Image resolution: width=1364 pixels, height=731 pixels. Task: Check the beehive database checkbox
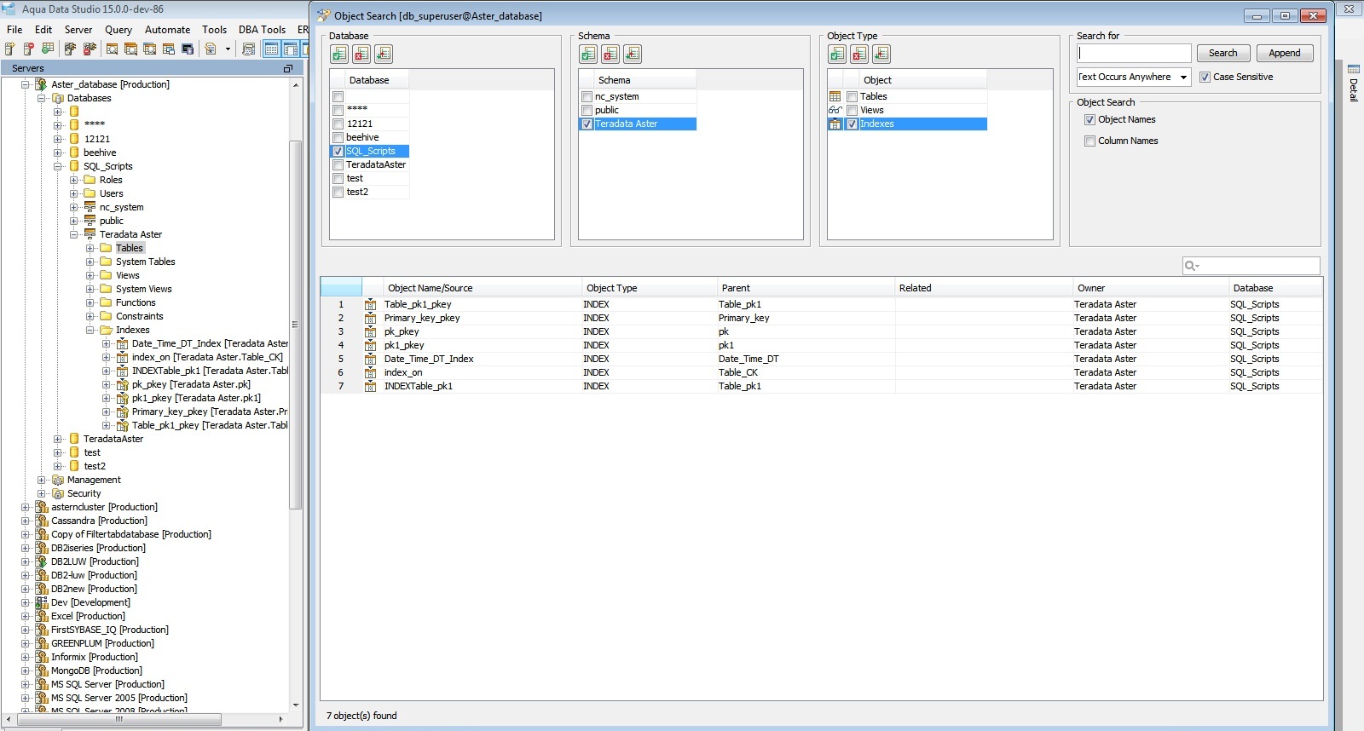pyautogui.click(x=338, y=137)
